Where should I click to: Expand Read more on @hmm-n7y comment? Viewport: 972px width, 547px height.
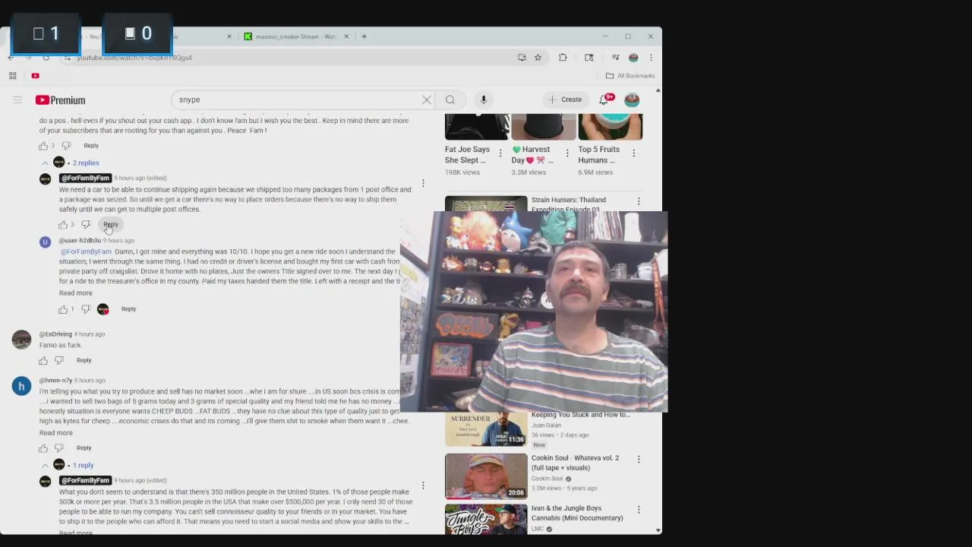coord(56,433)
